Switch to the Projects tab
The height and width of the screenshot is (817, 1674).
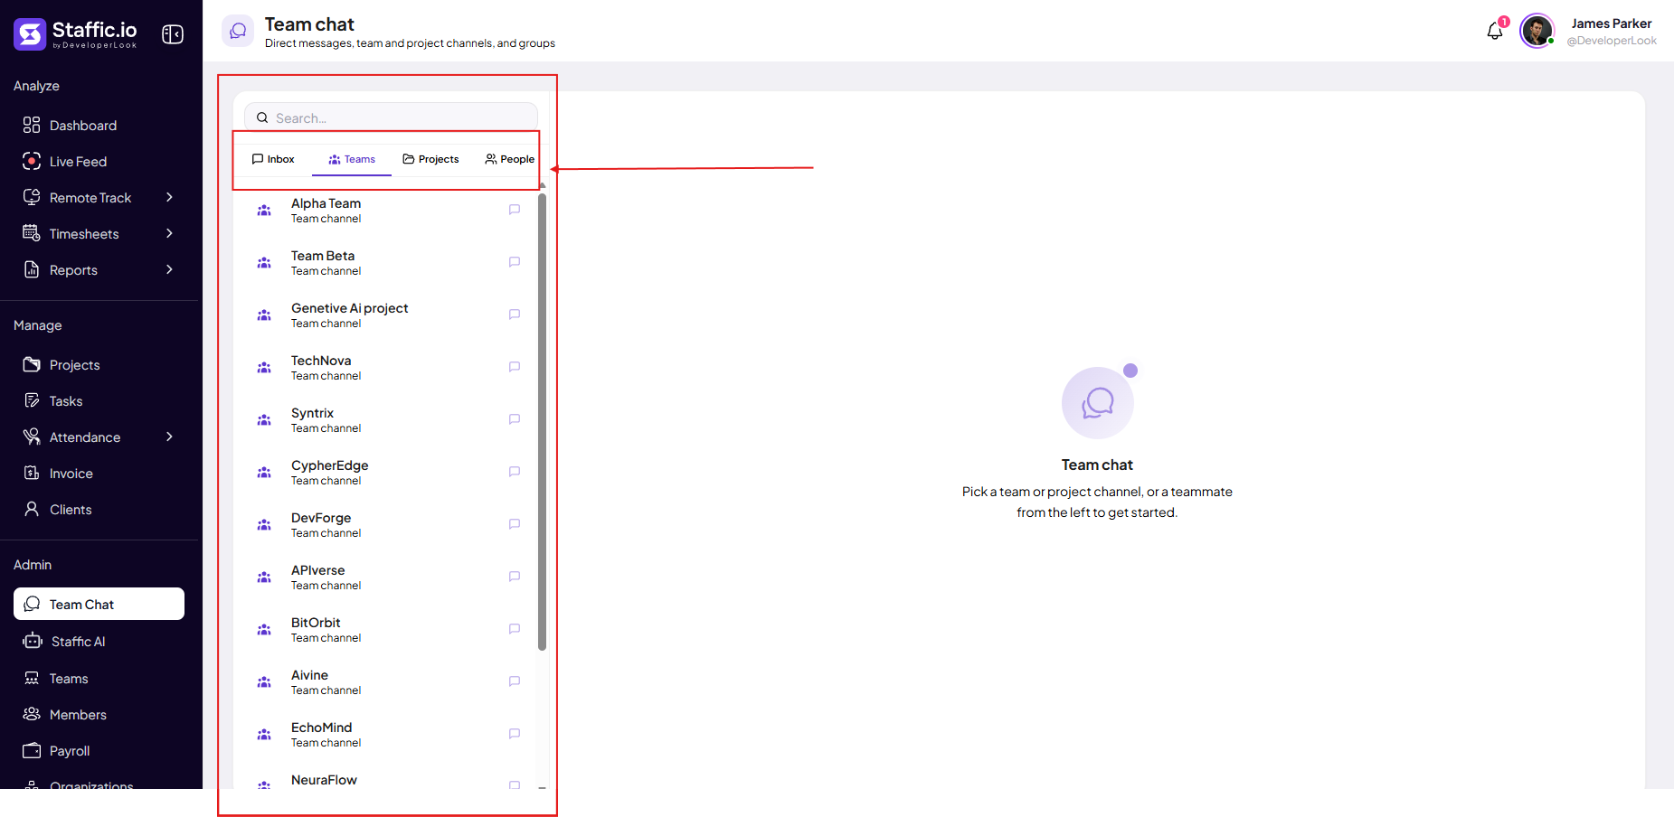pos(430,159)
